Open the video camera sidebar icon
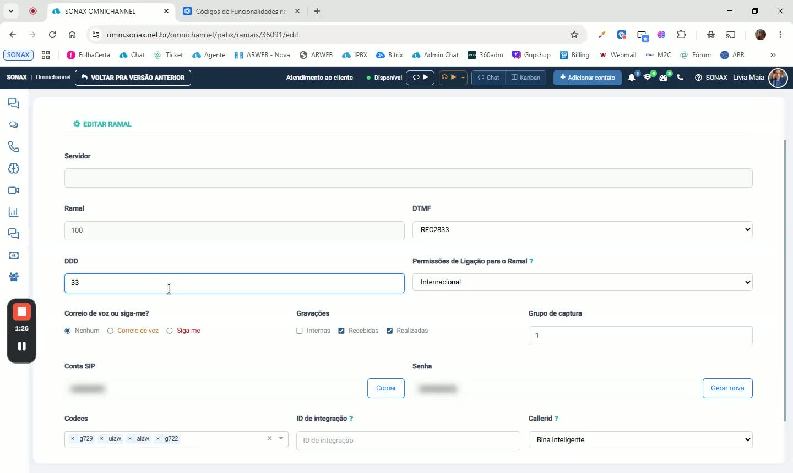793x473 pixels. point(14,190)
